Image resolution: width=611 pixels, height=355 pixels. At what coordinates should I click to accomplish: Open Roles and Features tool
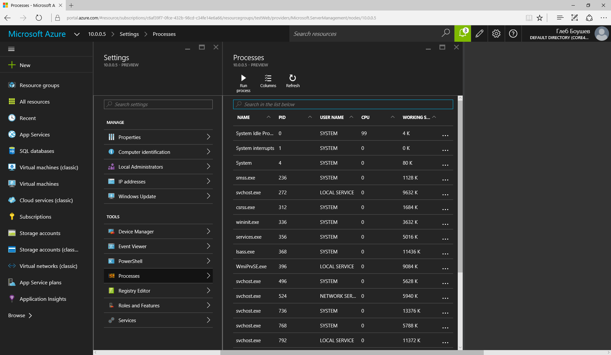pyautogui.click(x=158, y=305)
